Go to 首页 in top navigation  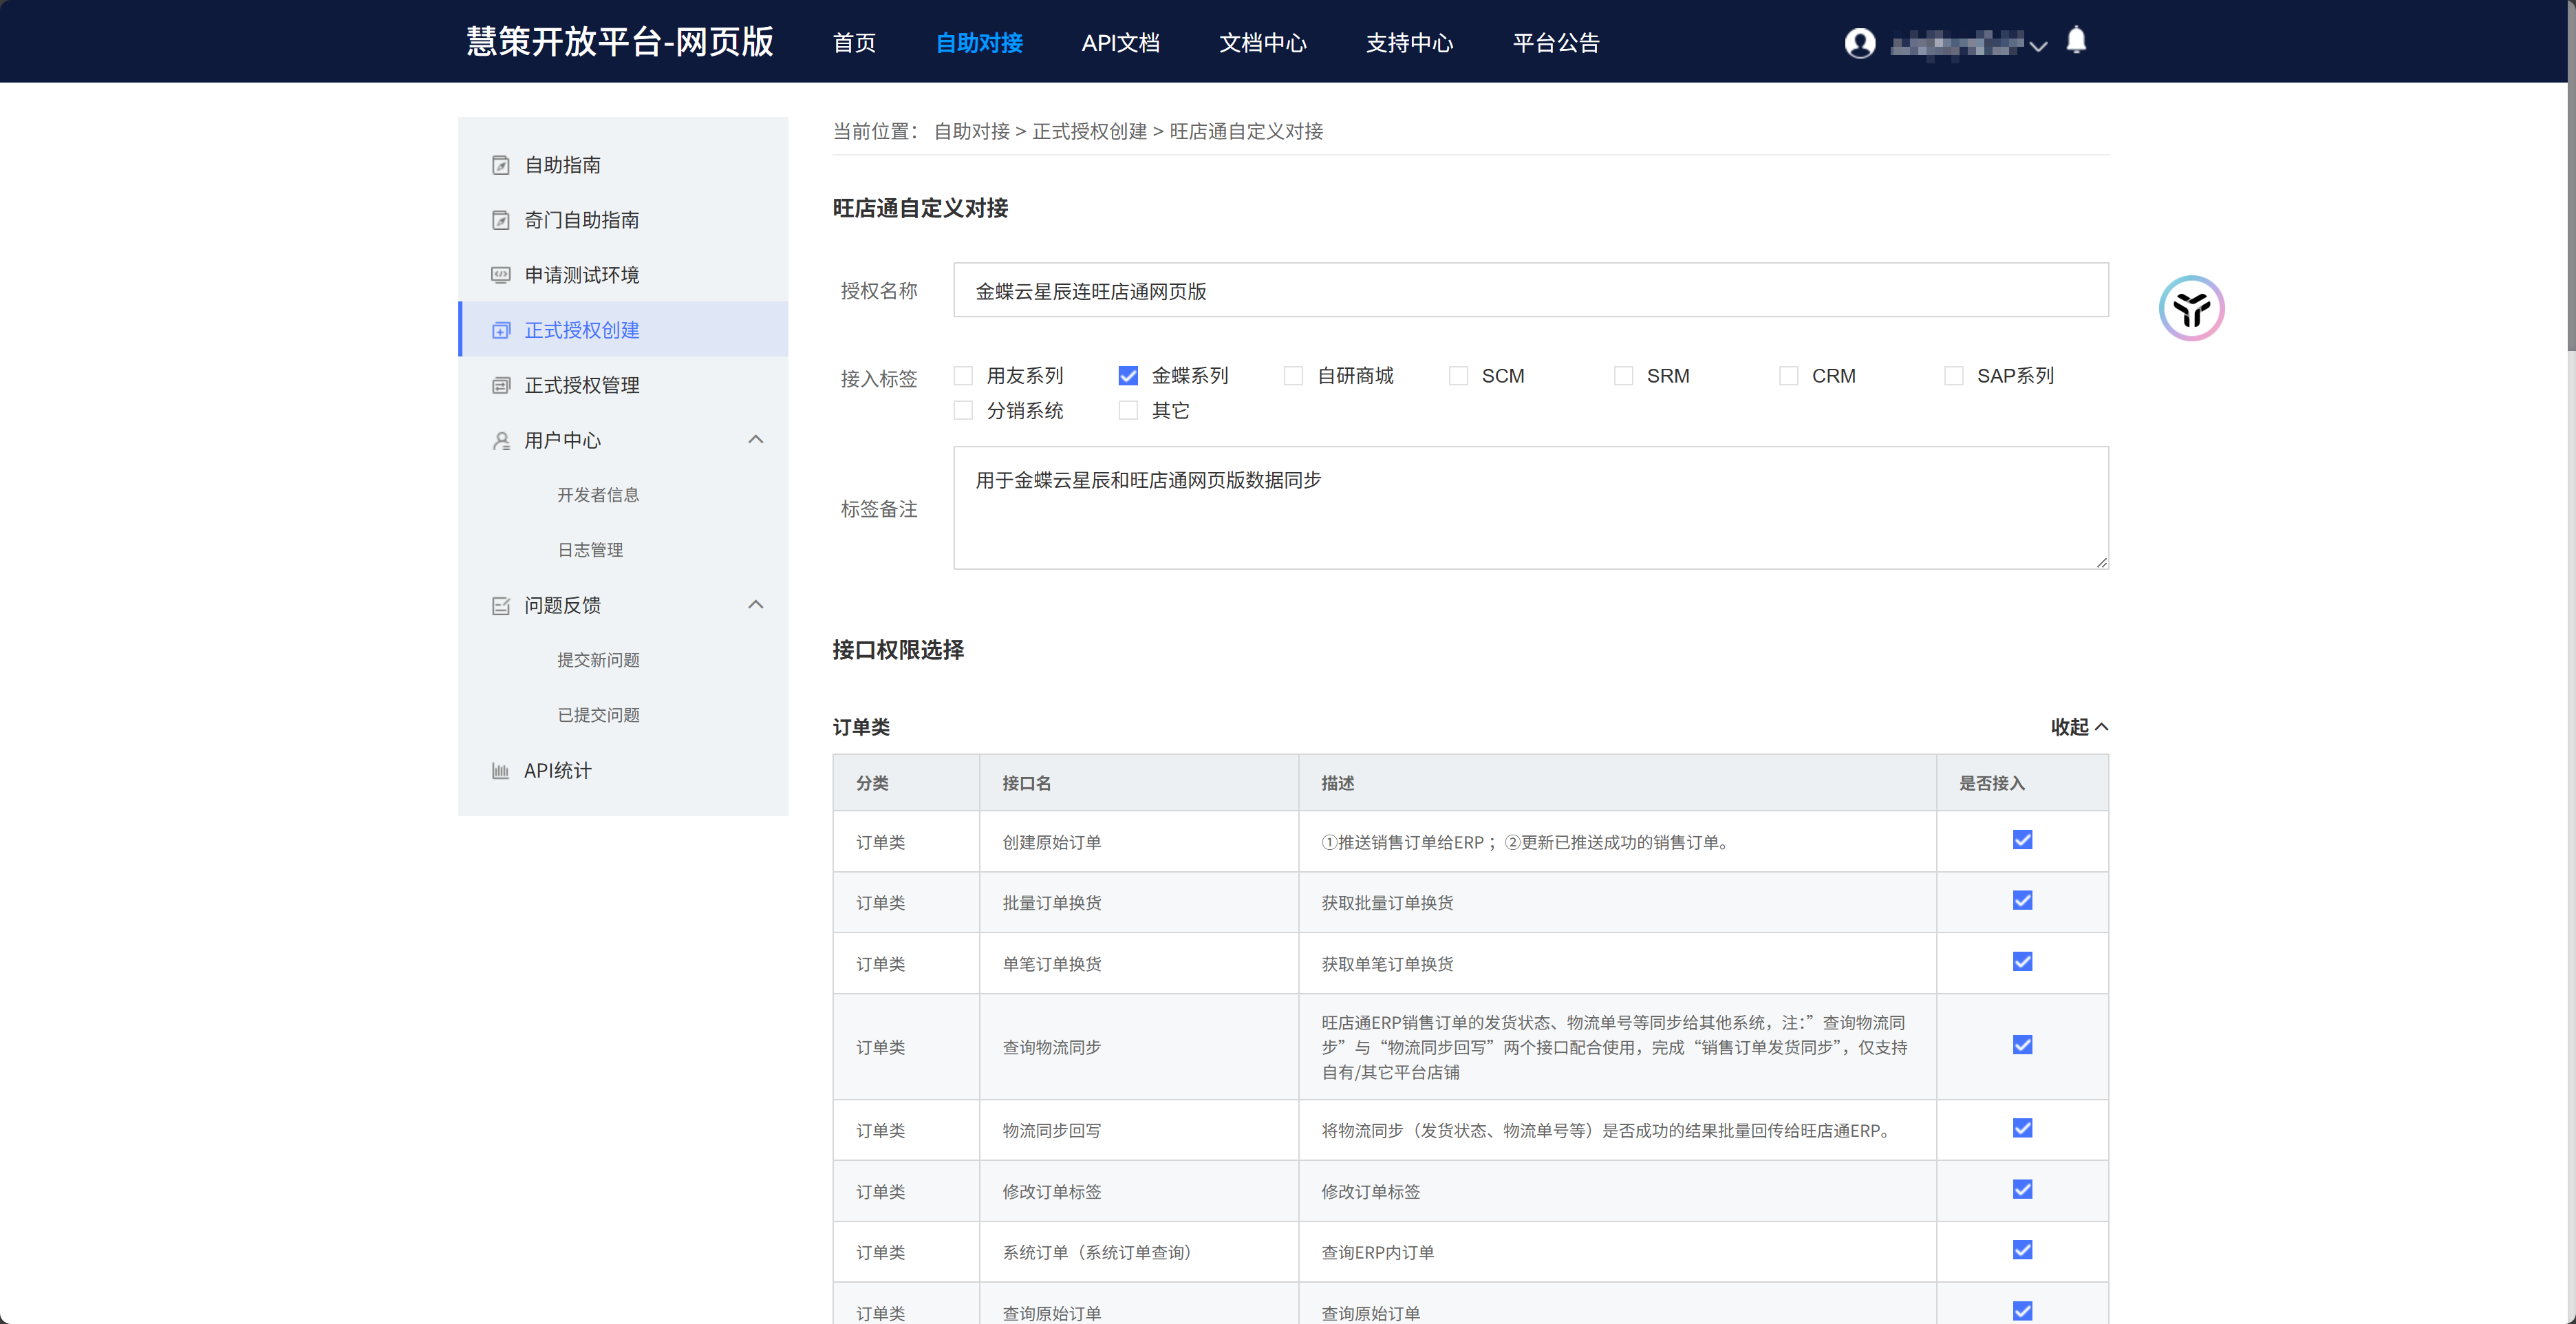[x=854, y=43]
